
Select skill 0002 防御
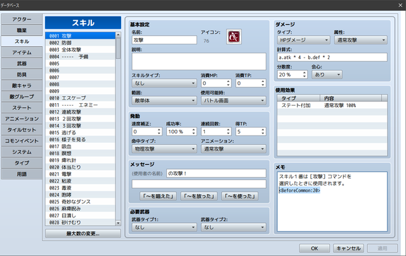[81, 42]
